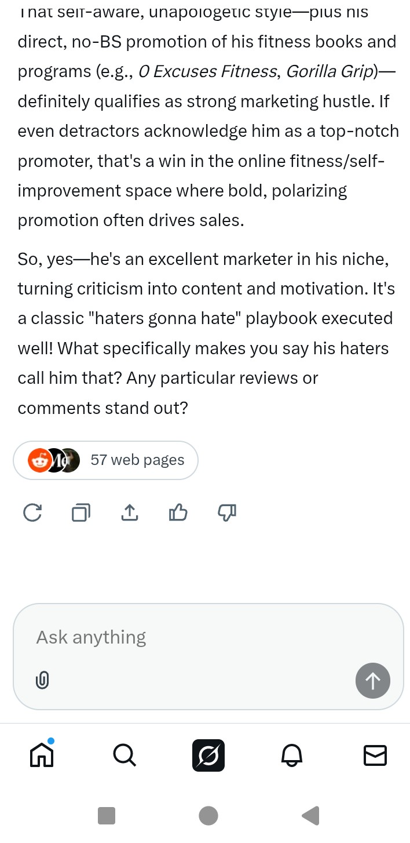This screenshot has height=843, width=410.
Task: Regenerate the Grok response
Action: click(x=32, y=513)
